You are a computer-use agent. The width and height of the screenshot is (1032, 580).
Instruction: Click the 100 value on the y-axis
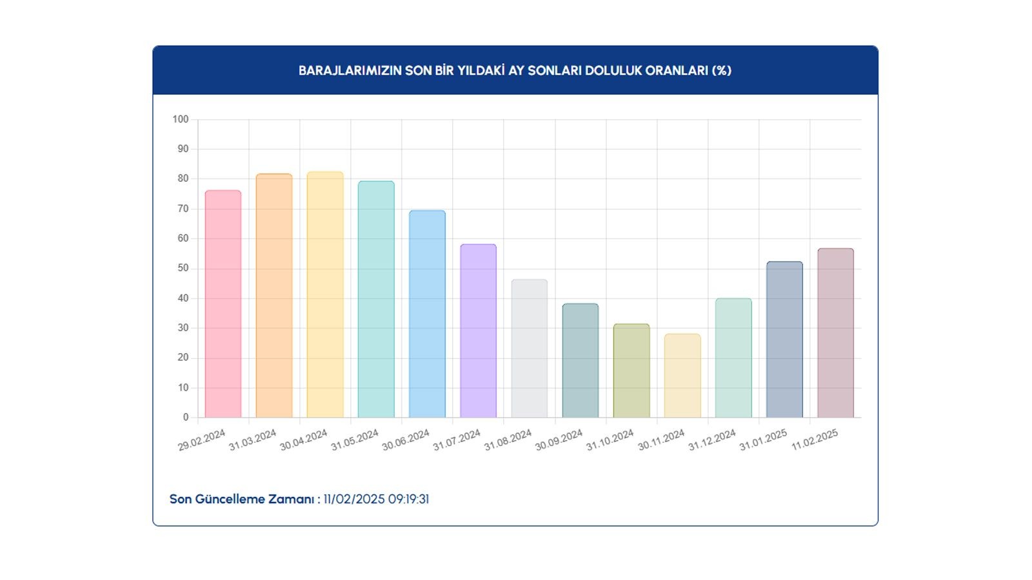(181, 119)
